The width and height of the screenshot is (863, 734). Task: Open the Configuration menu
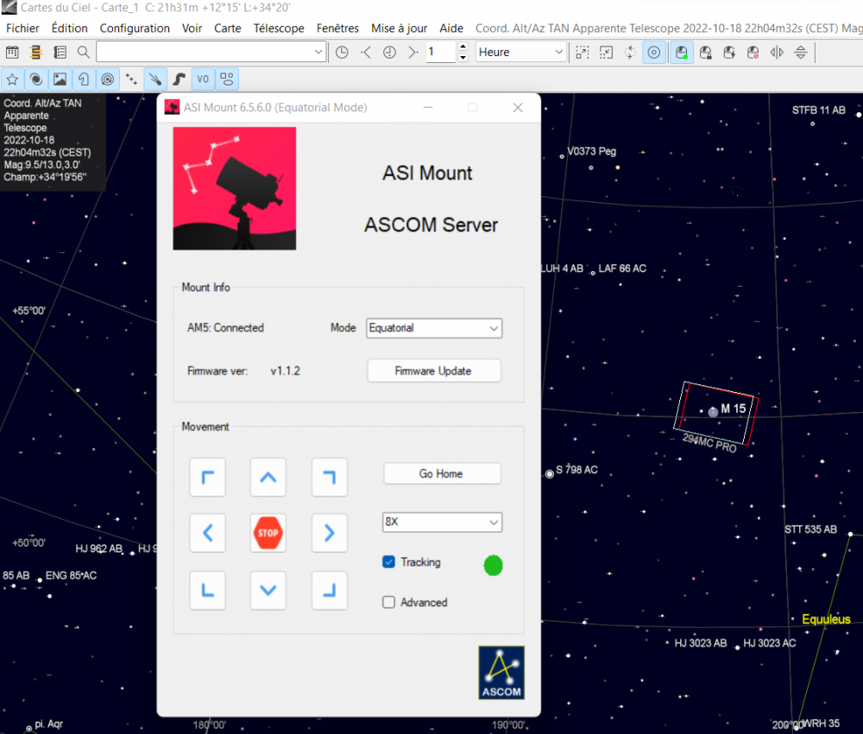point(135,28)
